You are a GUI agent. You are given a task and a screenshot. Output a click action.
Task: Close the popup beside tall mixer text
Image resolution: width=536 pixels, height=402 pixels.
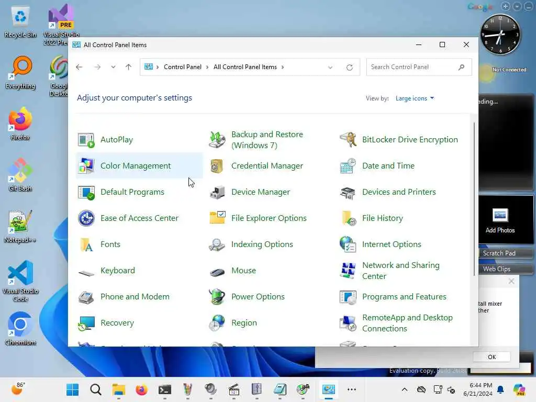point(511,281)
